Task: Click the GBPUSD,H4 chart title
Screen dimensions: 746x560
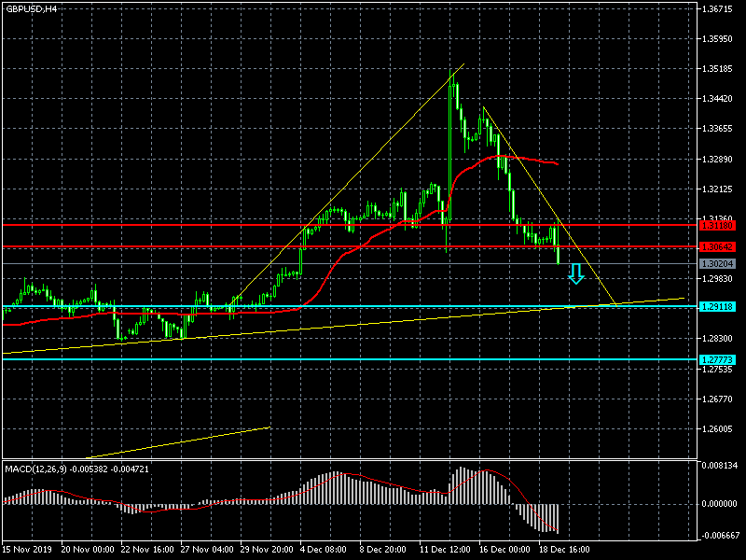Action: pos(31,8)
